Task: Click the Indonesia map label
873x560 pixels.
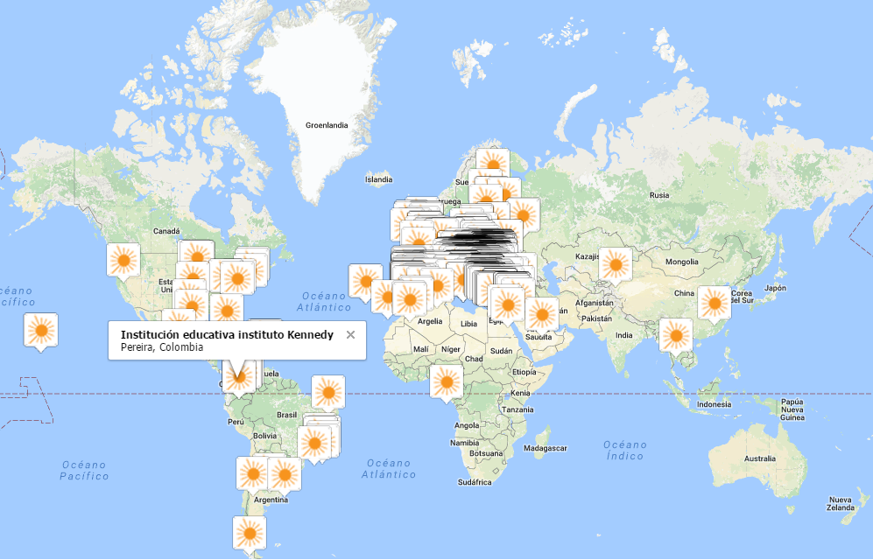Action: pos(715,404)
